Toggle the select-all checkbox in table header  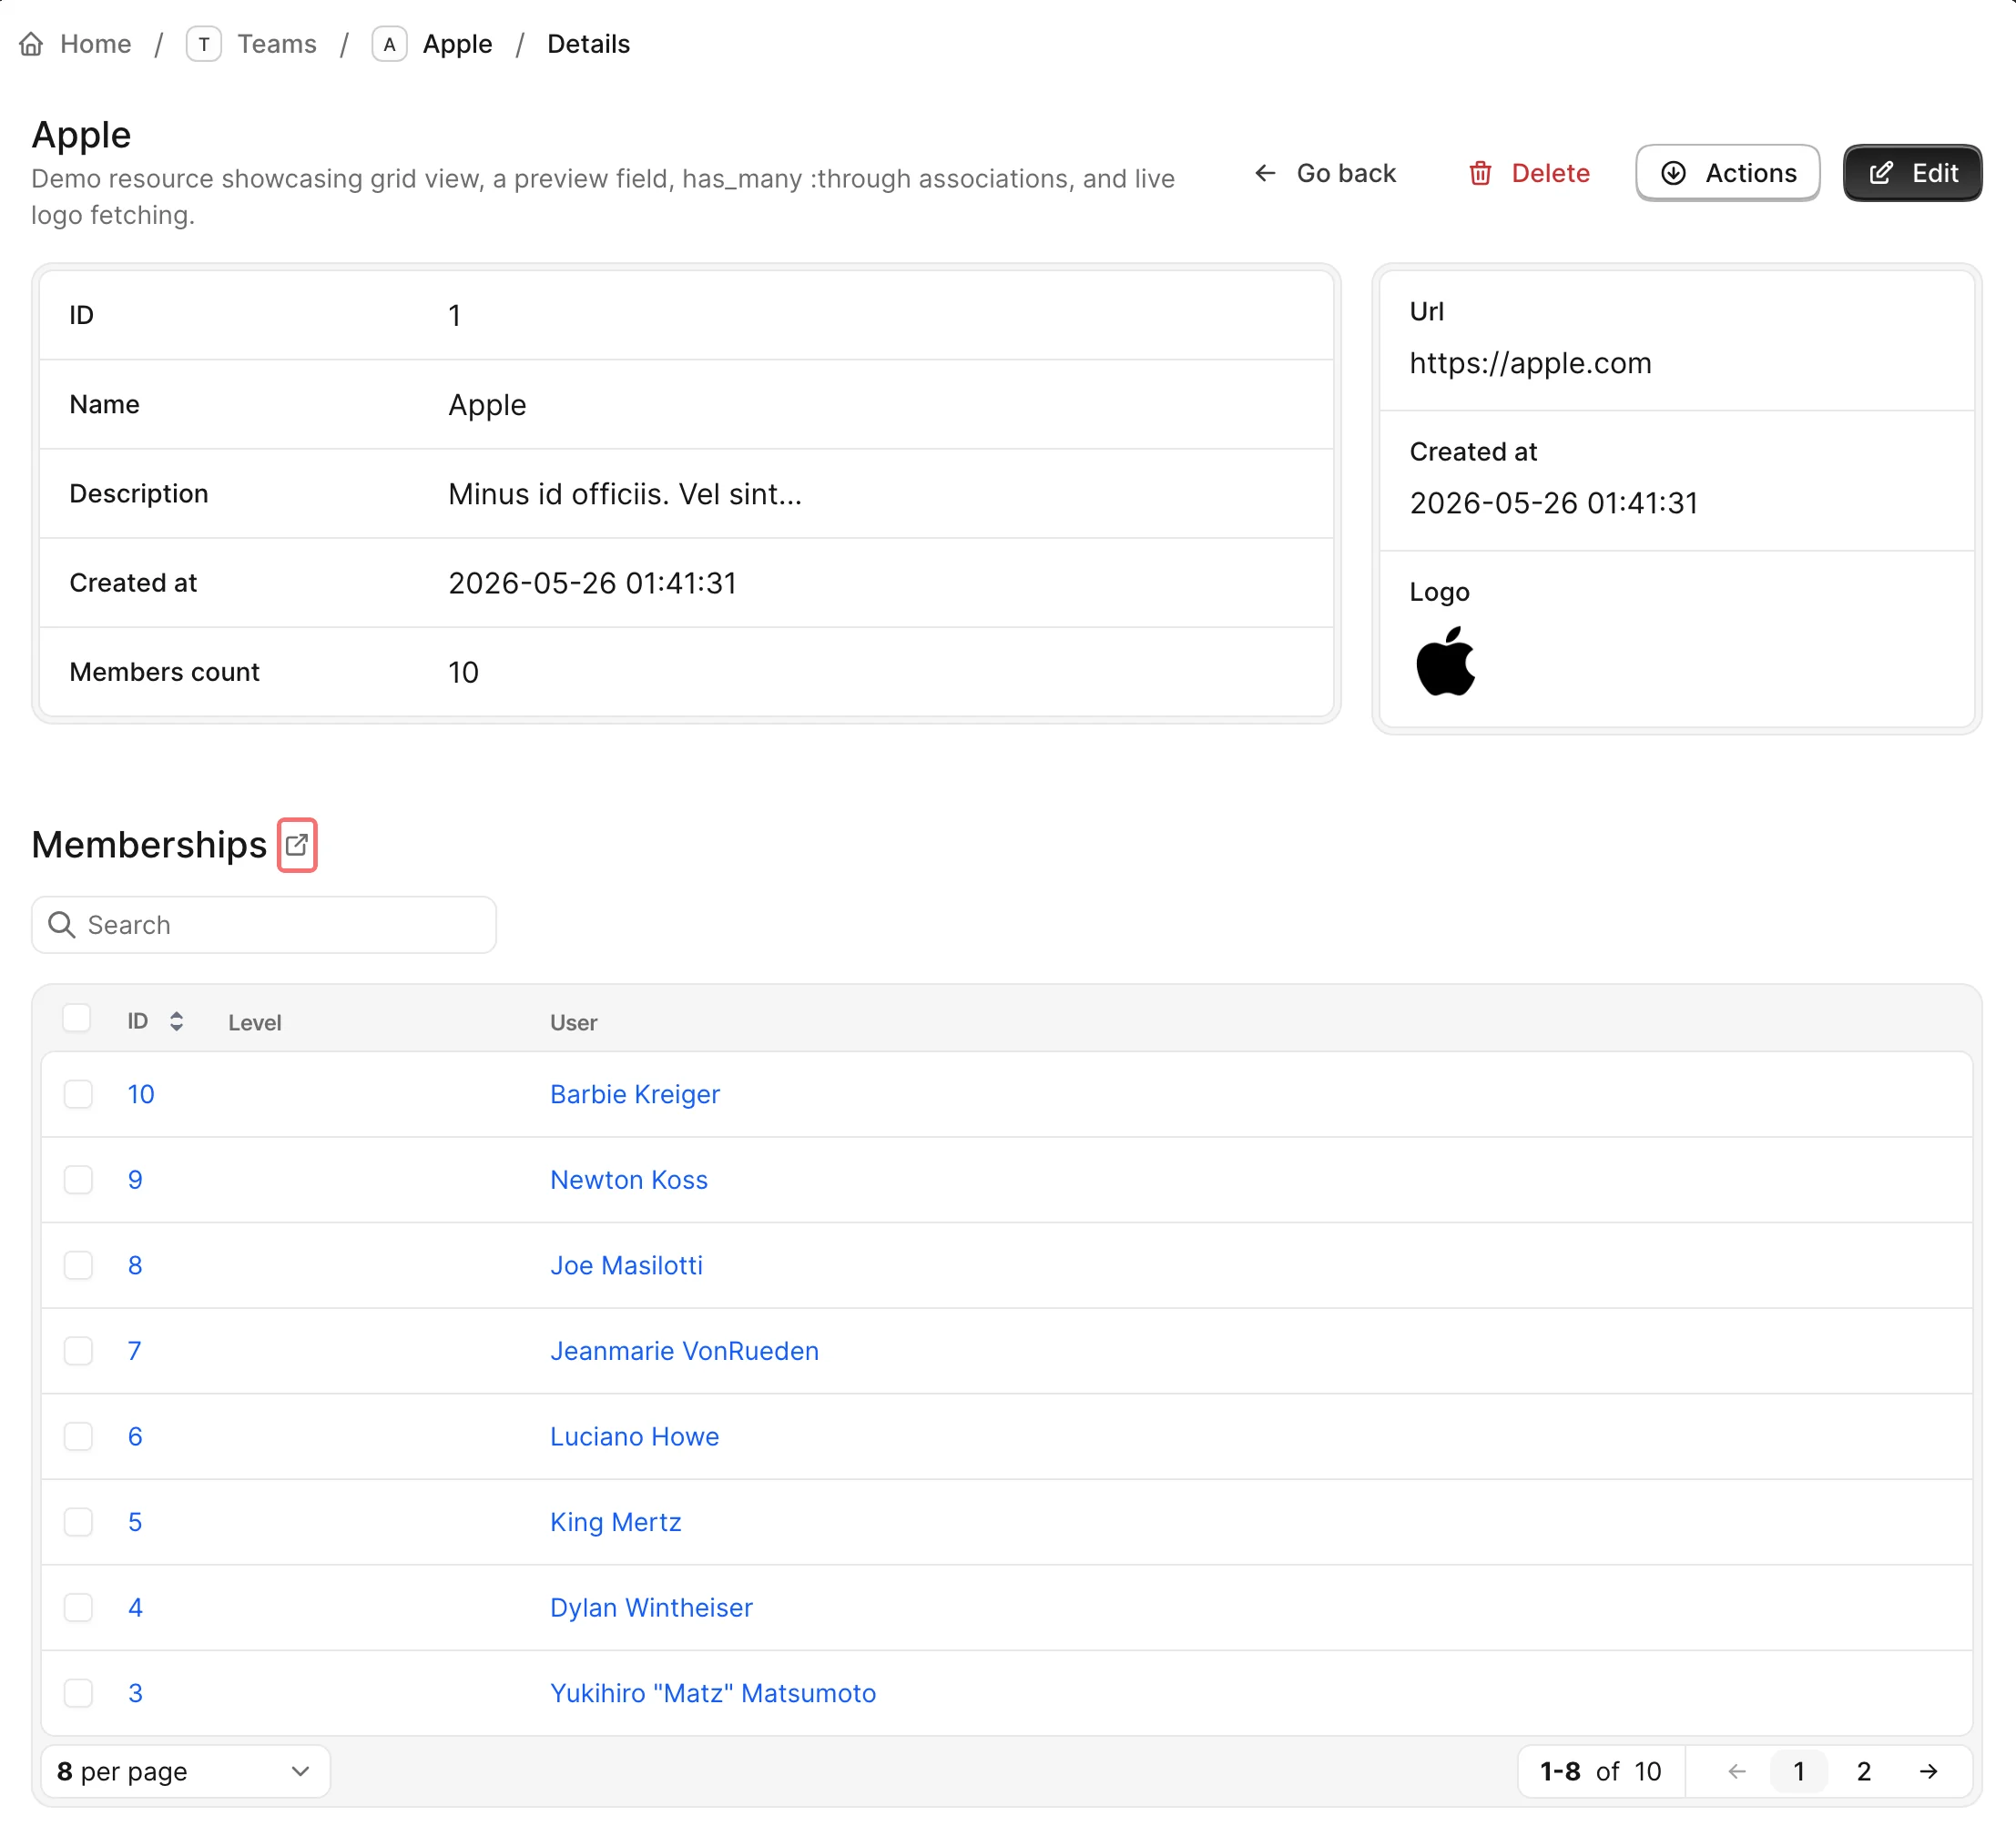tap(77, 1018)
